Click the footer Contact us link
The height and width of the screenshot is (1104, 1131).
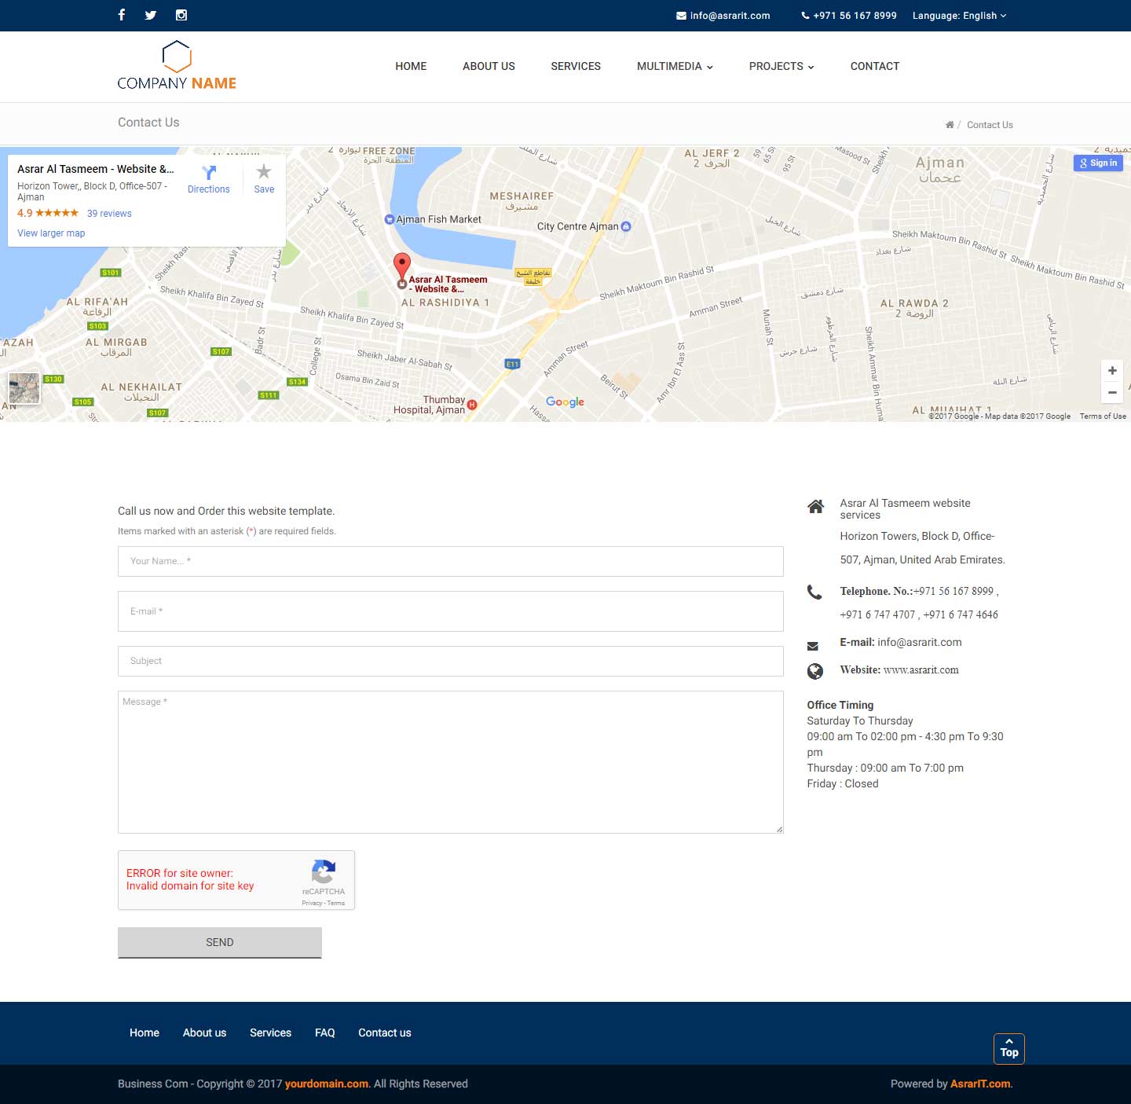pyautogui.click(x=385, y=1032)
